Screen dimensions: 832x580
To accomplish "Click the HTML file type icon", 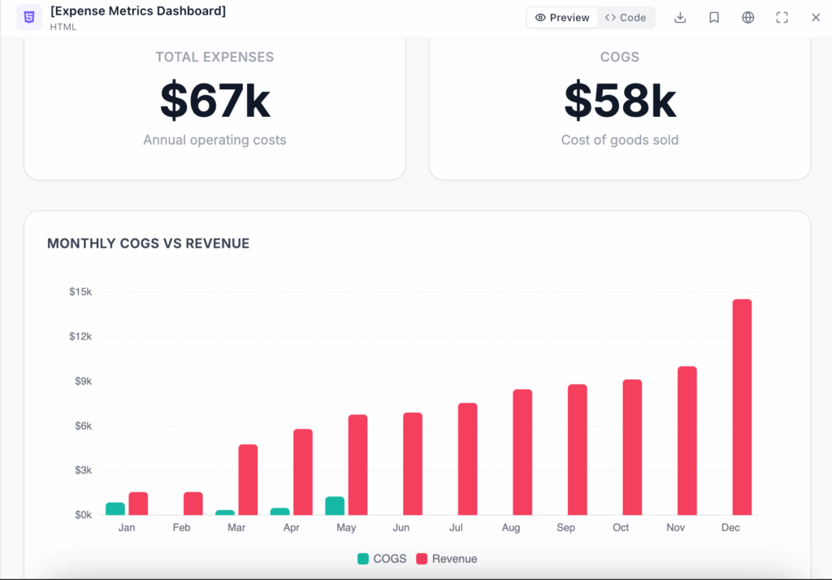I will [29, 18].
